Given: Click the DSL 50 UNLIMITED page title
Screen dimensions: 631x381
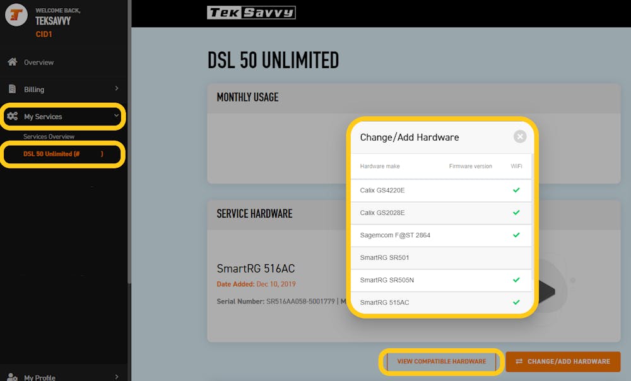Looking at the screenshot, I should (273, 61).
